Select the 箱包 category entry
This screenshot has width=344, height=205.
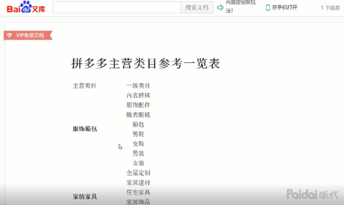pyautogui.click(x=138, y=124)
